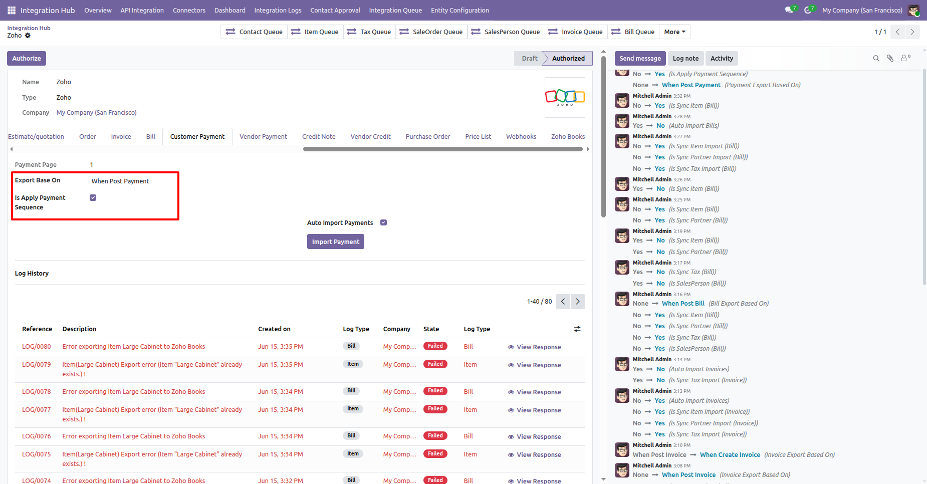
Task: Click Log note in chatter
Action: pos(685,58)
